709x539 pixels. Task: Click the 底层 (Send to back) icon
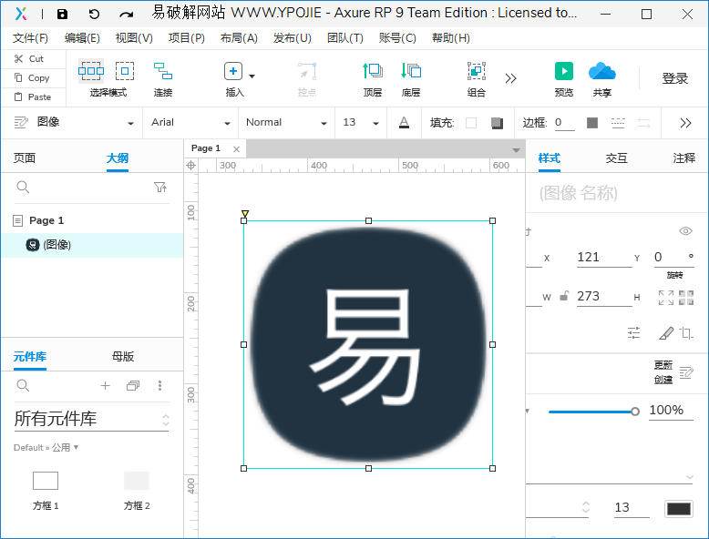pos(411,71)
